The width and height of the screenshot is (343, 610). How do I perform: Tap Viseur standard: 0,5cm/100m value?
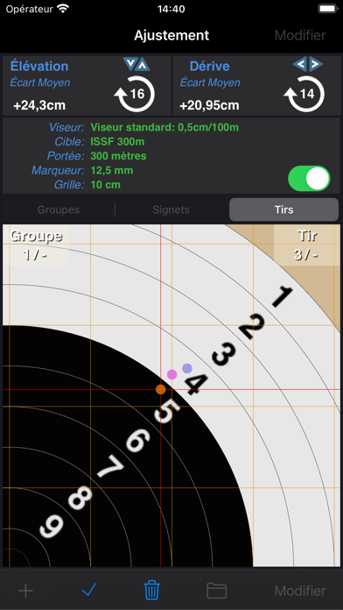pos(164,127)
